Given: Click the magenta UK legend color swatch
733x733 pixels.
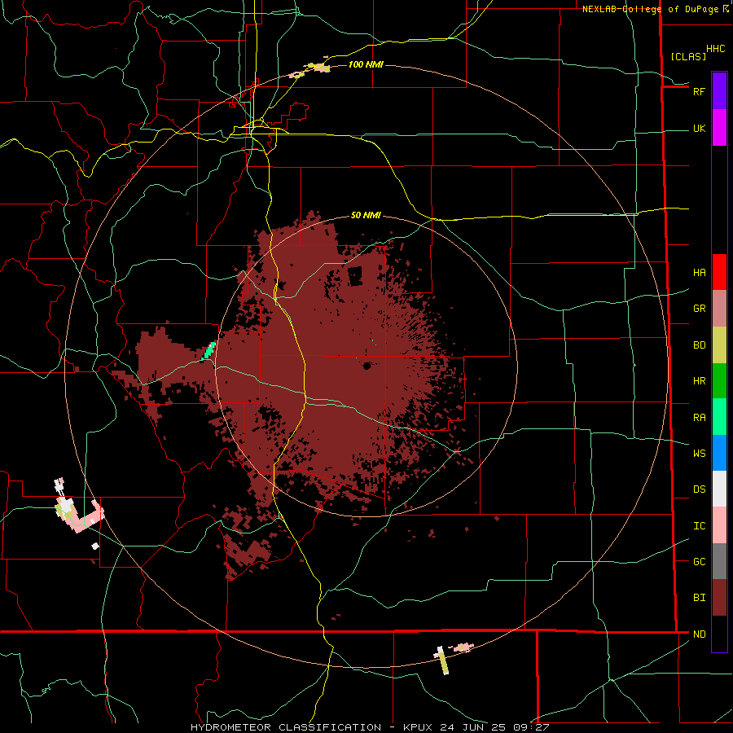Looking at the screenshot, I should 719,128.
